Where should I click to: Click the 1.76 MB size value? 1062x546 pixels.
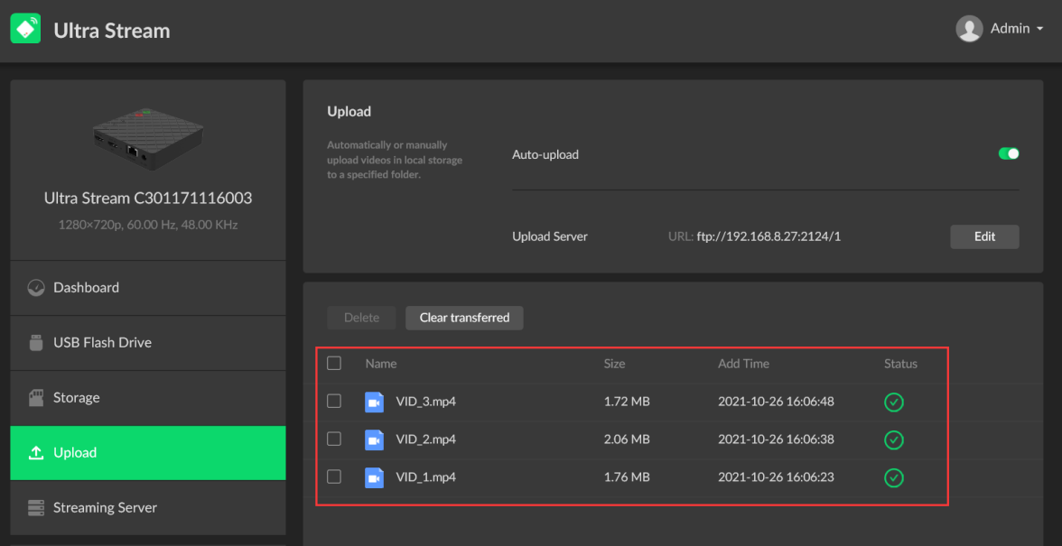click(627, 477)
